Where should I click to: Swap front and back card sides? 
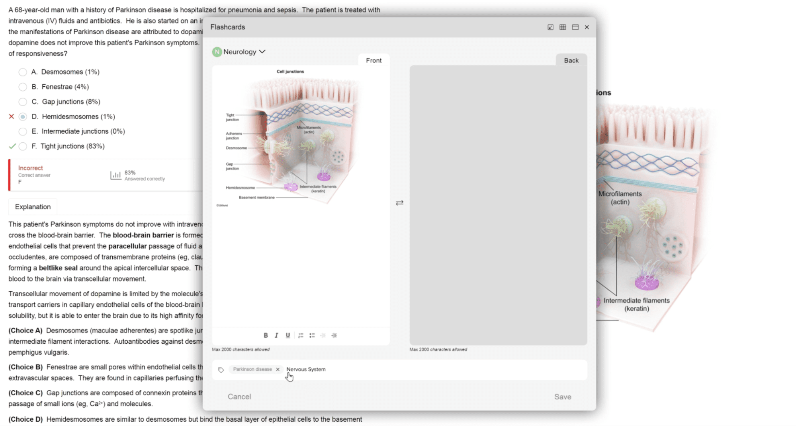(x=399, y=203)
